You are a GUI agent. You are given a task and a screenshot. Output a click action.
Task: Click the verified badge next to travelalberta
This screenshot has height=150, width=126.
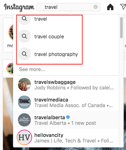click(x=68, y=117)
